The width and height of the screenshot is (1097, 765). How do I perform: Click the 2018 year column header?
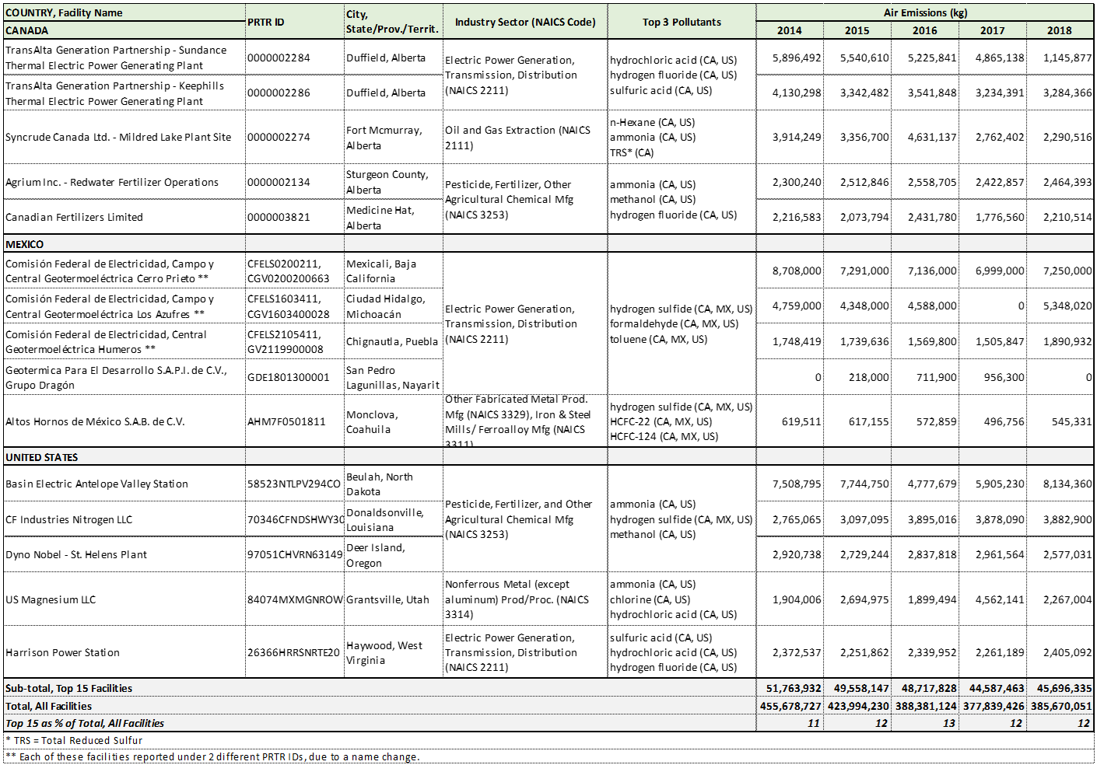[x=1059, y=30]
